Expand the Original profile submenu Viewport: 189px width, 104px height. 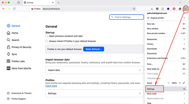[x=166, y=18]
